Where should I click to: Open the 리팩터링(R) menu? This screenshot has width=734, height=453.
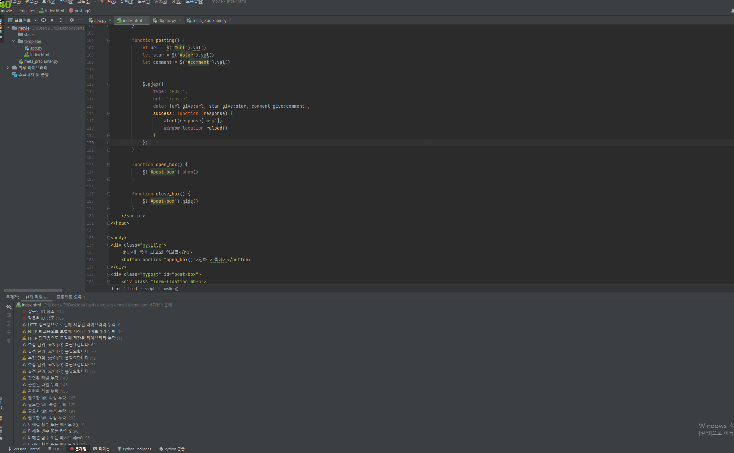click(x=105, y=2)
